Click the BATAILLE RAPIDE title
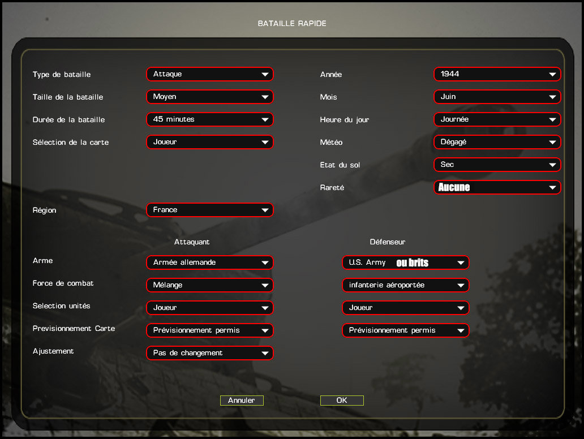 click(292, 23)
